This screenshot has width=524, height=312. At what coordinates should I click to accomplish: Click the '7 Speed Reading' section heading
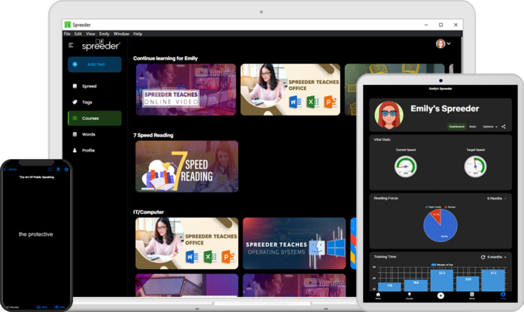(153, 135)
